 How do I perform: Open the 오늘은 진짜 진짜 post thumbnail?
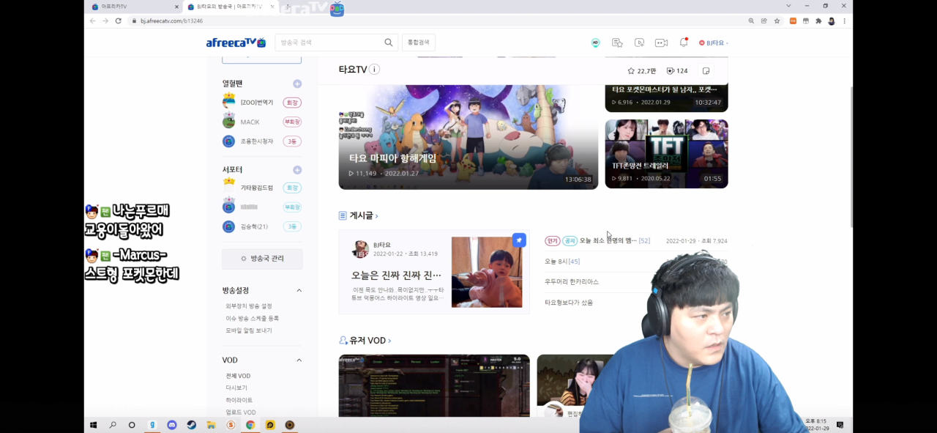[x=487, y=272]
